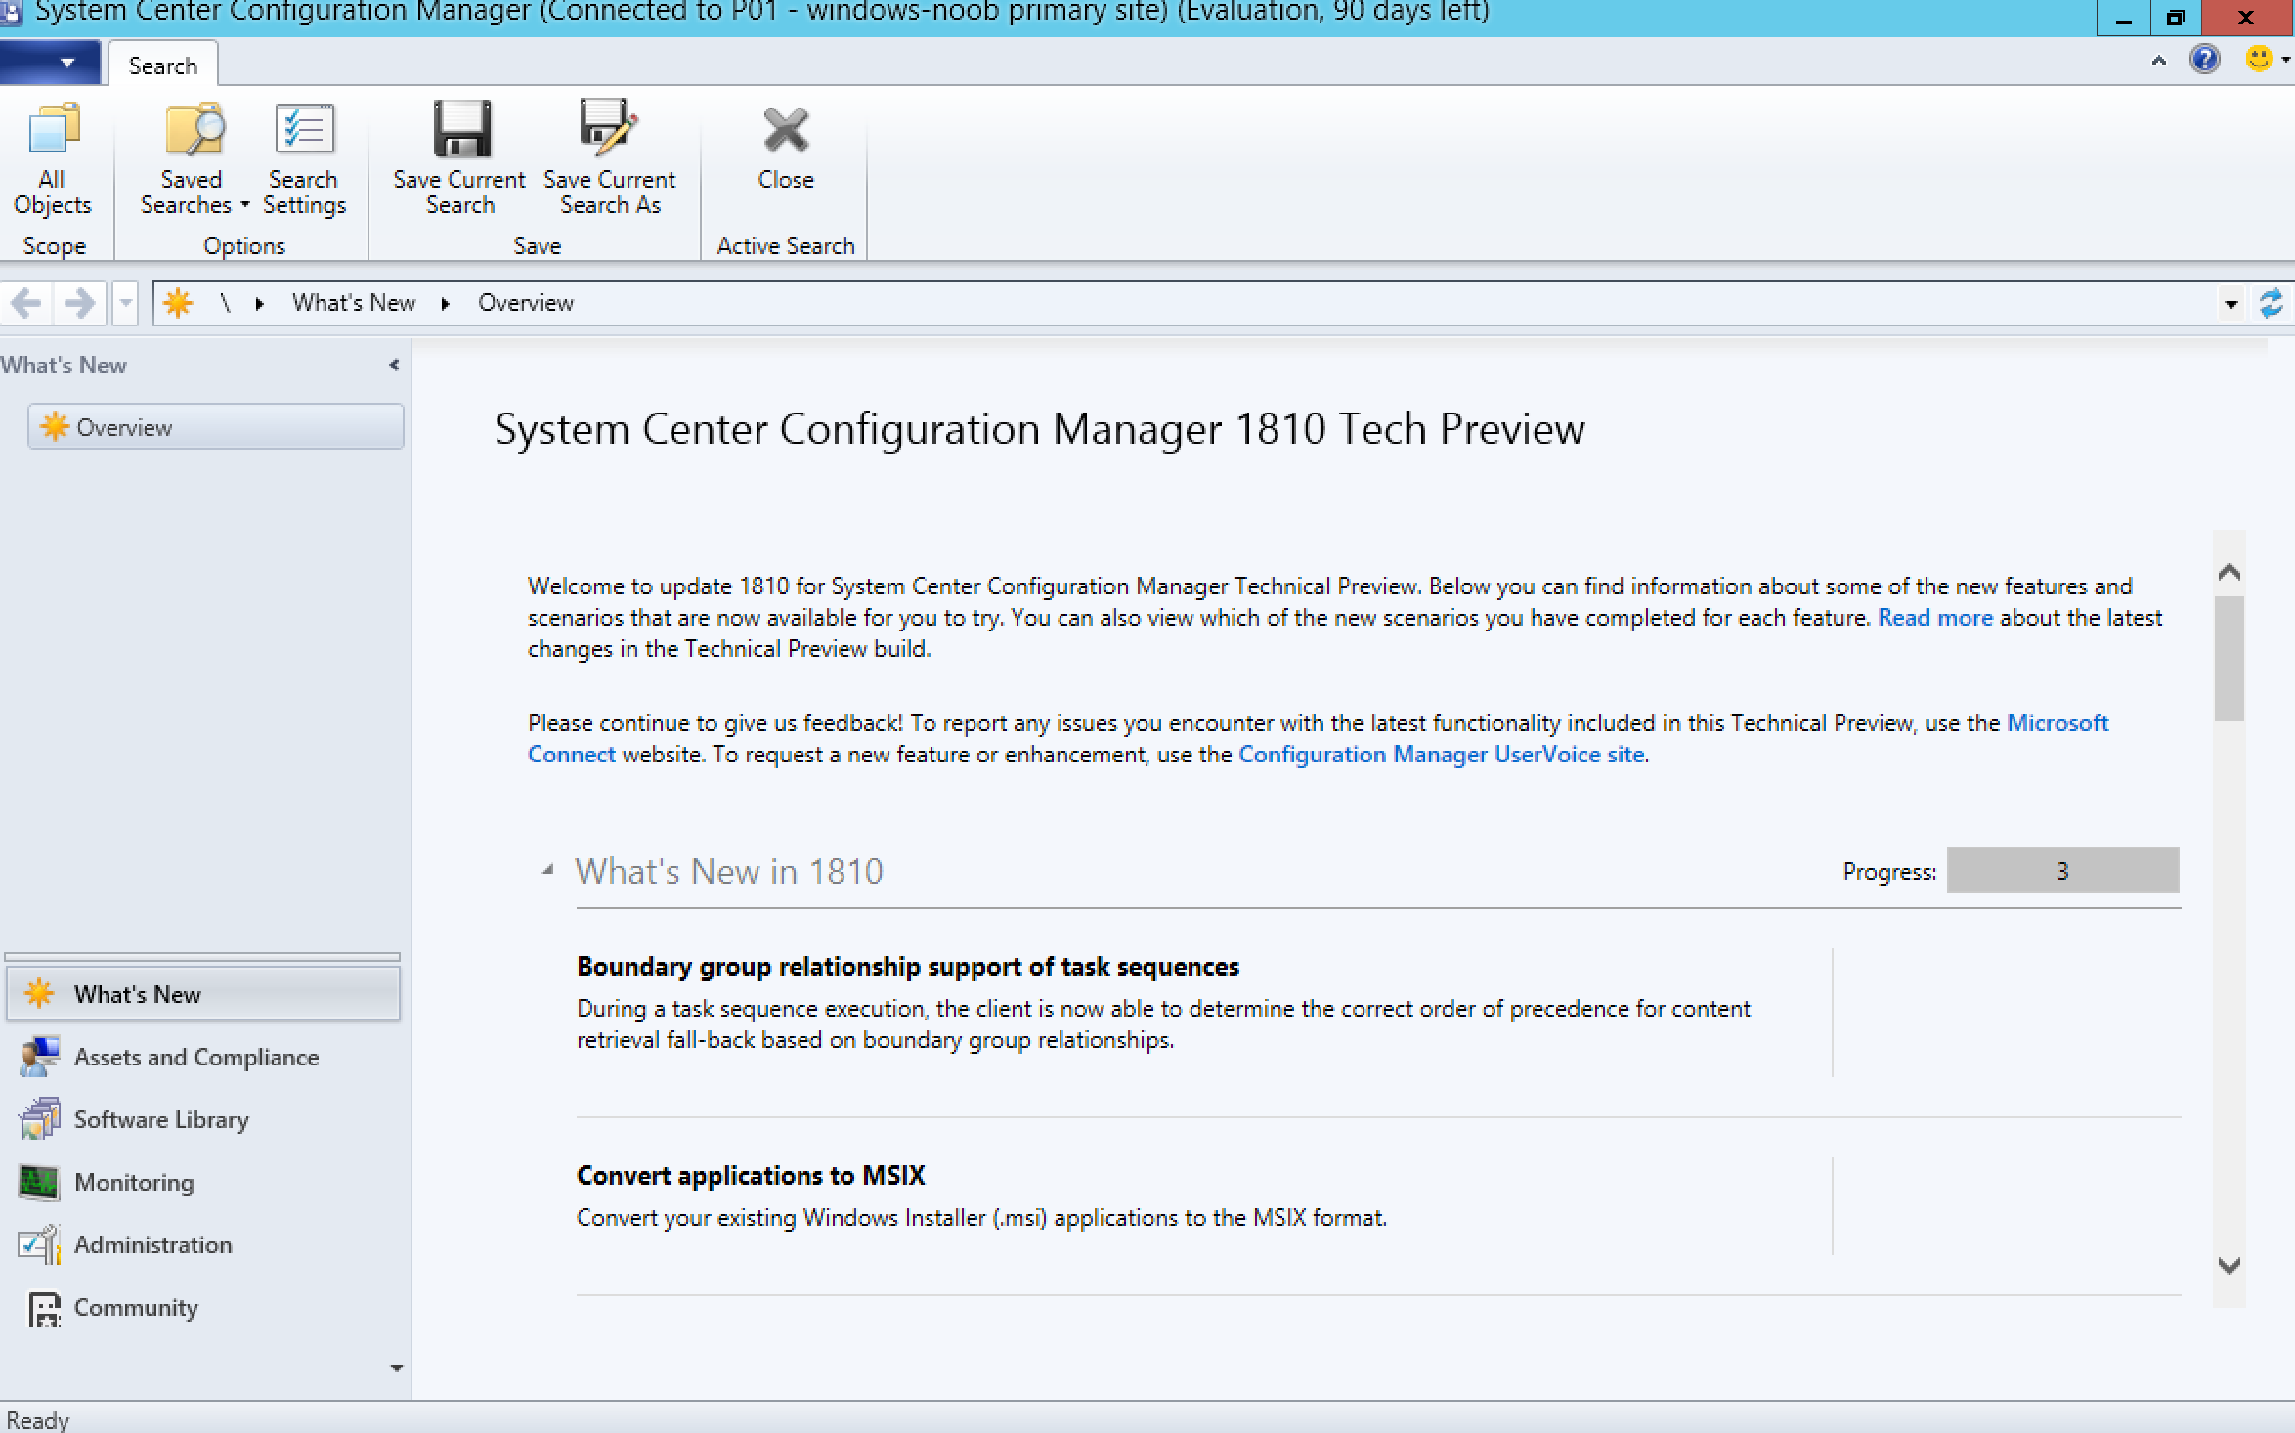Click Overview in the breadcrumb
This screenshot has width=2295, height=1433.
point(526,303)
